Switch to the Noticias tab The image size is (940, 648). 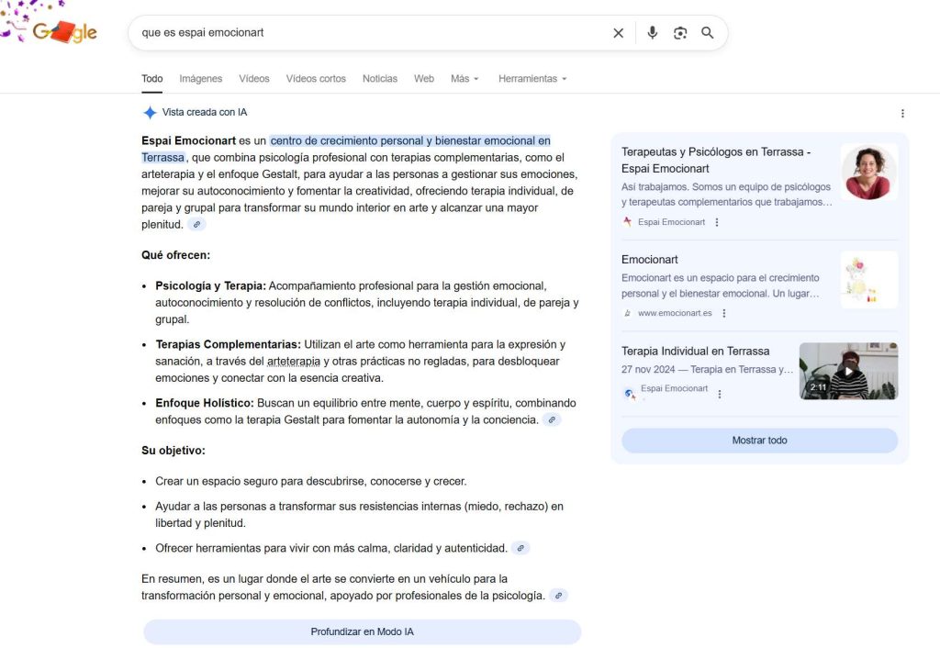(x=379, y=79)
